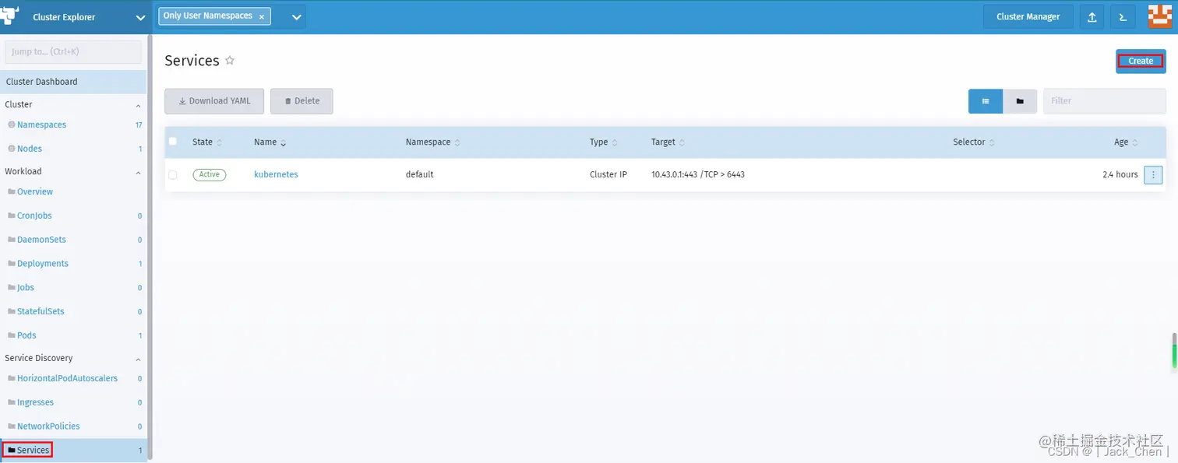The height and width of the screenshot is (463, 1178).
Task: Click the Jump to search field
Action: [x=73, y=51]
